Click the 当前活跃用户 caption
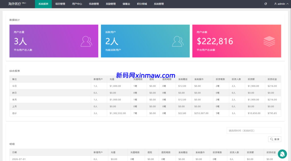This screenshot has height=161, width=291. [113, 50]
